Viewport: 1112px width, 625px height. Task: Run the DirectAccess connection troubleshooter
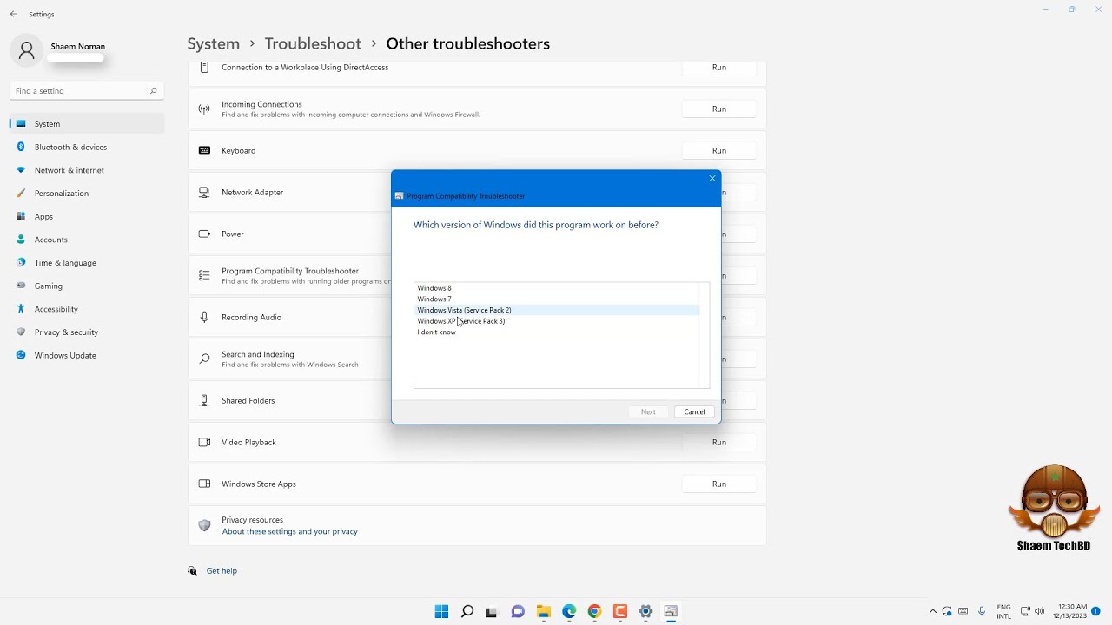719,67
